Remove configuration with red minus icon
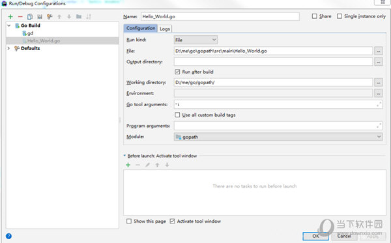391x243 pixels. point(20,17)
